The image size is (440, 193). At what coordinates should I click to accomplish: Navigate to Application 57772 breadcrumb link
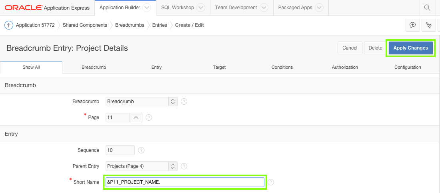(35, 25)
